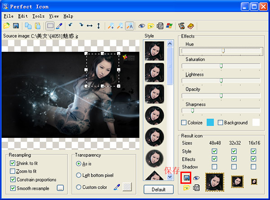Copy using the toolbar copy icon
Image resolution: width=270 pixels, height=200 pixels.
[28, 26]
